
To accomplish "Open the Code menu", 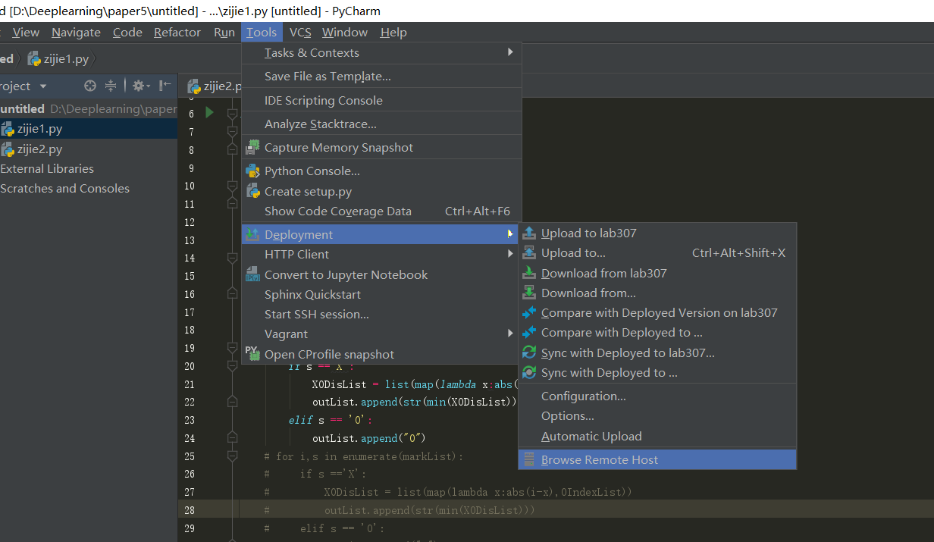I will click(x=127, y=33).
